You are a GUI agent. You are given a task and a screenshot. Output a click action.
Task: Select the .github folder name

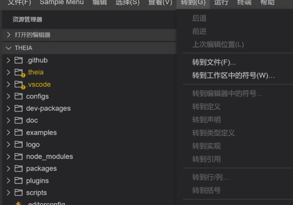coord(37,60)
